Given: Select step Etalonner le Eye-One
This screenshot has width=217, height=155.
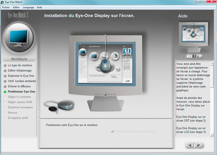Looking at the screenshot, I should pos(21,76).
